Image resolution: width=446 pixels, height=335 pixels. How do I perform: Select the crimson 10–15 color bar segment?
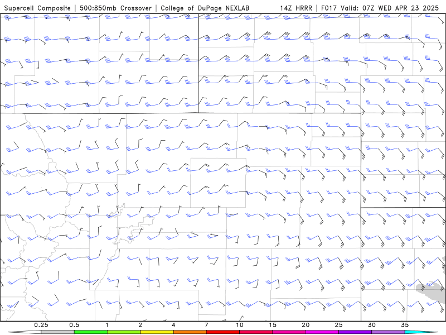point(256,332)
